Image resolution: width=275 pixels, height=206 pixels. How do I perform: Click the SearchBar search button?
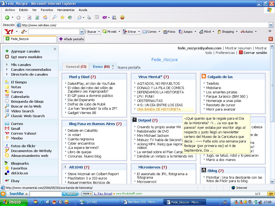pyautogui.click(x=70, y=194)
